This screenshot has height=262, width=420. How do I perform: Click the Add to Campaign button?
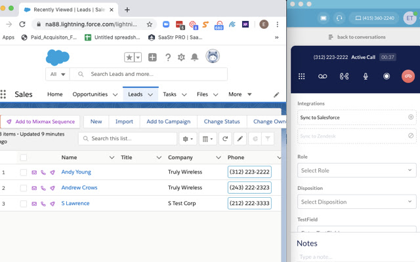[168, 122]
